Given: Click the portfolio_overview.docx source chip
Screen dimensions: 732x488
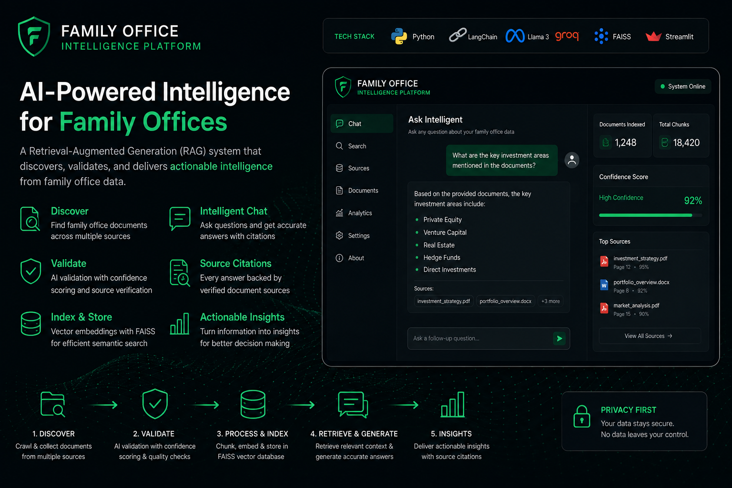Looking at the screenshot, I should coord(506,301).
